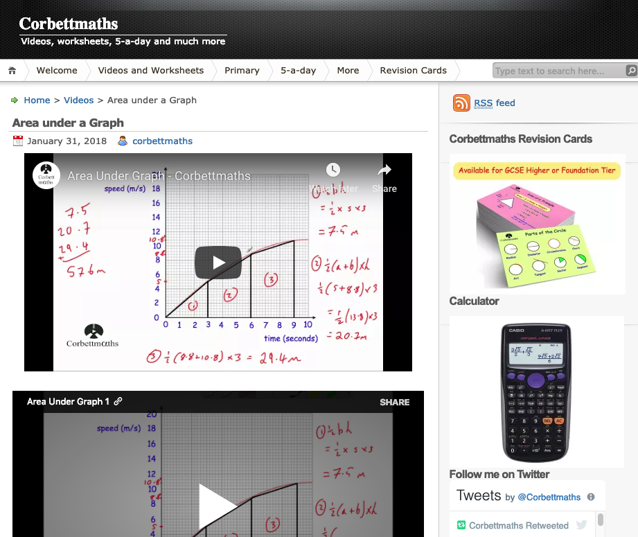Screen dimensions: 638x537
Task: Click inside the search text field
Action: tap(554, 70)
